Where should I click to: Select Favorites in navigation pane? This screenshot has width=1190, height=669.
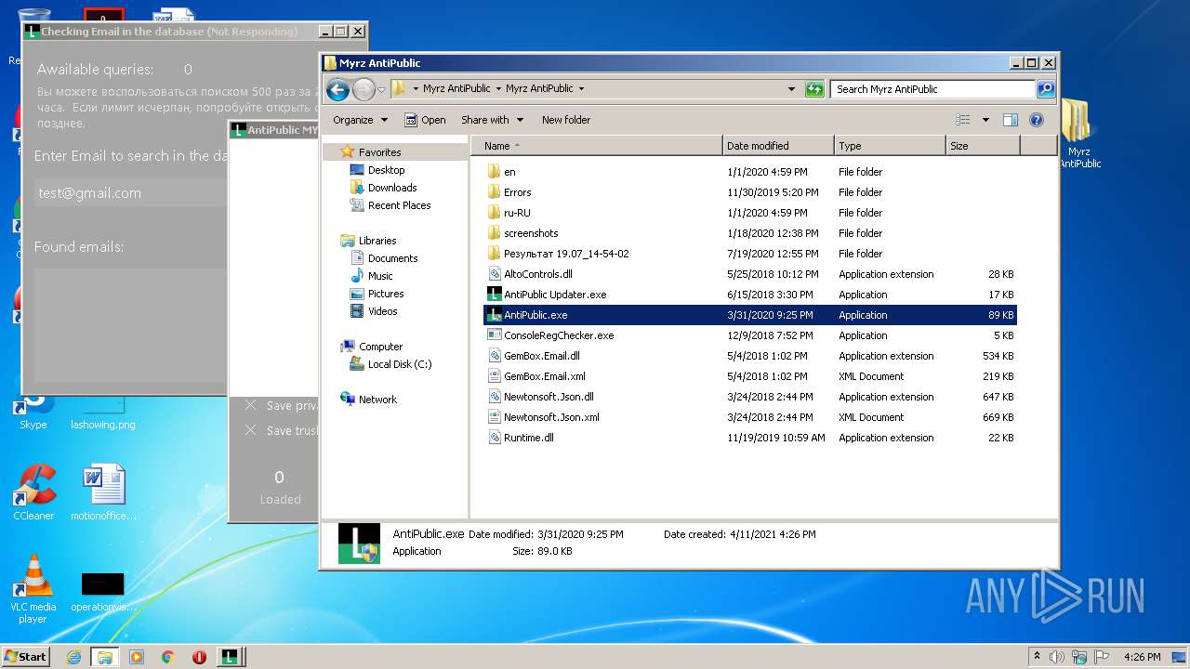click(x=379, y=152)
